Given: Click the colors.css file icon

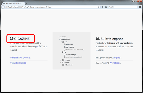Looking at the screenshot, I should 65,47.
